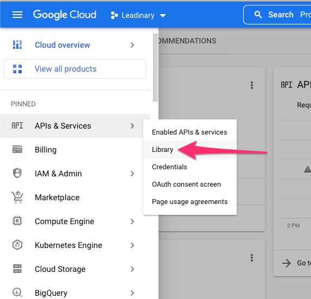
Task: Open IAM & Admin
Action: 58,174
